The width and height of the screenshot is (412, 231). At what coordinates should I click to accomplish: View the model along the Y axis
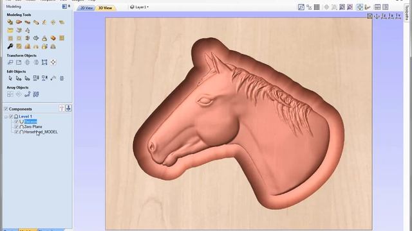pos(398,16)
